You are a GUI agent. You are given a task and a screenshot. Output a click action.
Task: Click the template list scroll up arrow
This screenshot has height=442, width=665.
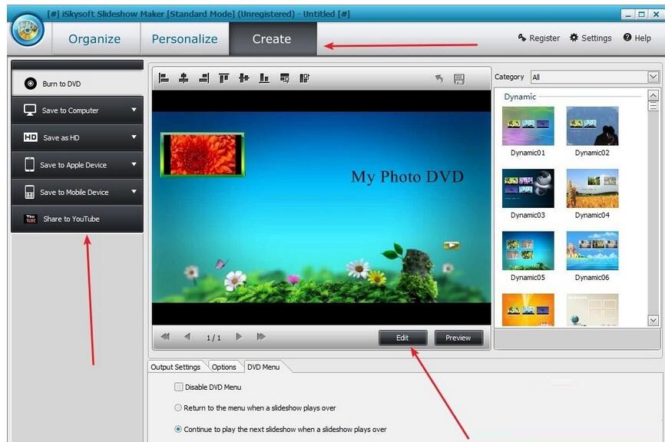(x=653, y=95)
